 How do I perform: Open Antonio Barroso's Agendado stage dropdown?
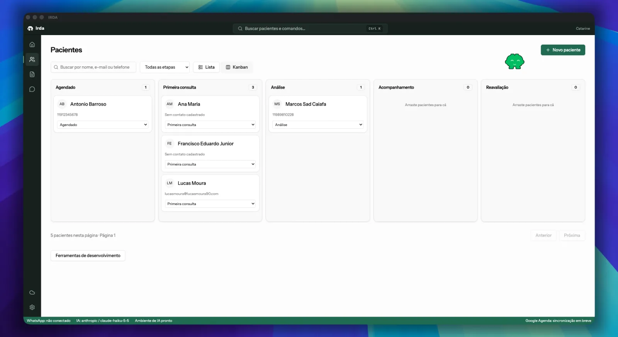click(103, 125)
